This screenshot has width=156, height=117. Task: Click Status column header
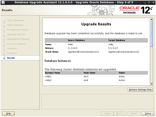[122, 73]
